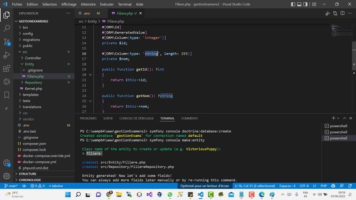The width and height of the screenshot is (356, 200).
Task: Open editor more actions ellipsis
Action: 350,13
